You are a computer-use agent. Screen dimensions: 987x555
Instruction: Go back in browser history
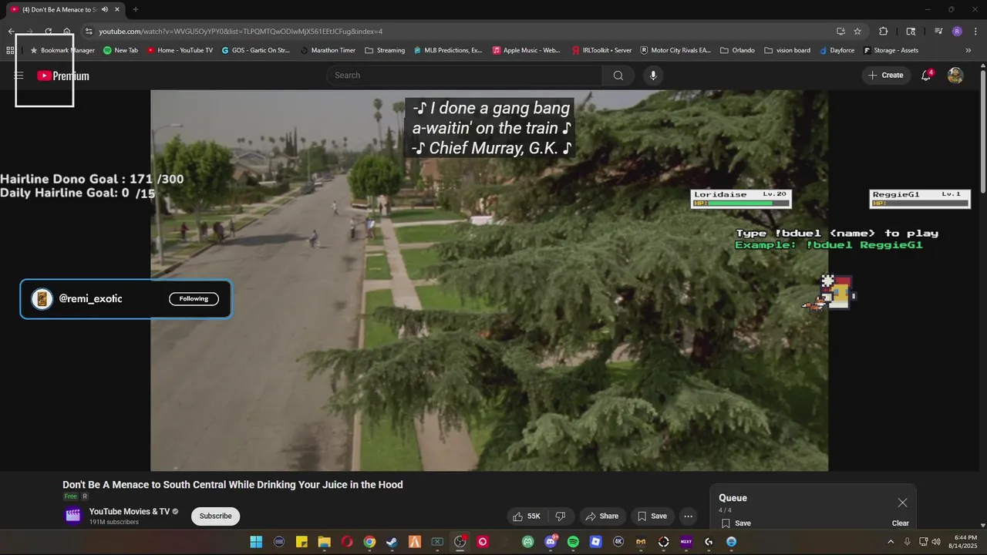pos(11,32)
